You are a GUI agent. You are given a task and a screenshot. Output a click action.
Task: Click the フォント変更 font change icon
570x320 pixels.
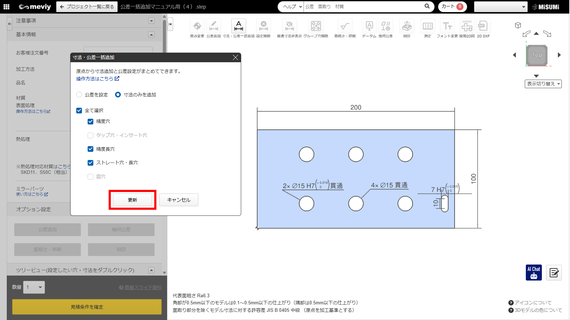pos(447,26)
